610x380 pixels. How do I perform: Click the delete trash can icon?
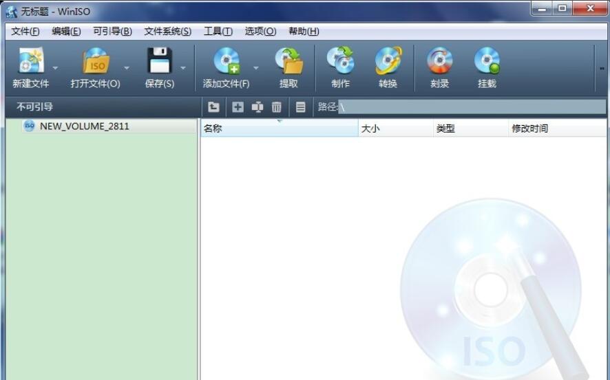click(x=277, y=107)
